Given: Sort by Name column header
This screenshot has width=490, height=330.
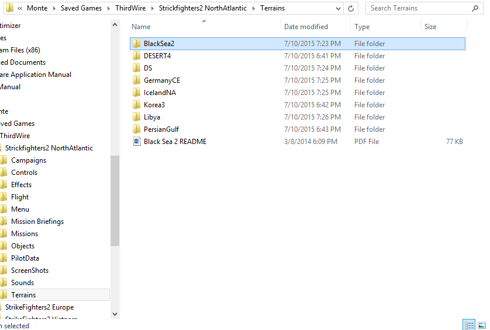Looking at the screenshot, I should 141,27.
